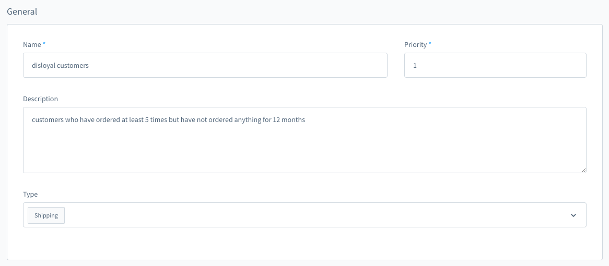This screenshot has width=609, height=266.
Task: Click the required asterisk beside Name
Action: tap(44, 44)
